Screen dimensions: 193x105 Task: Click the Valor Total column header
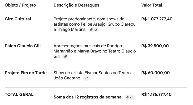coord(151,5)
